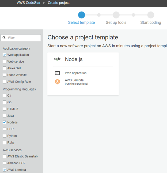Enable the AWS Elastic Beanstalk checkbox
Screen dimensions: 167x173
pyautogui.click(x=5, y=156)
